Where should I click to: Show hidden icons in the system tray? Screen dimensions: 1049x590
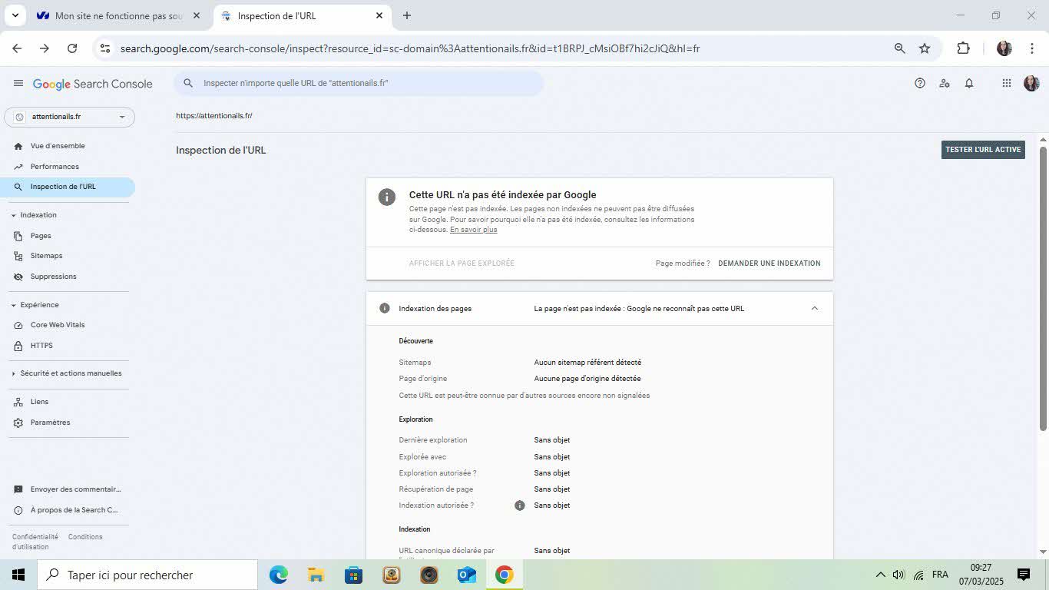(880, 575)
